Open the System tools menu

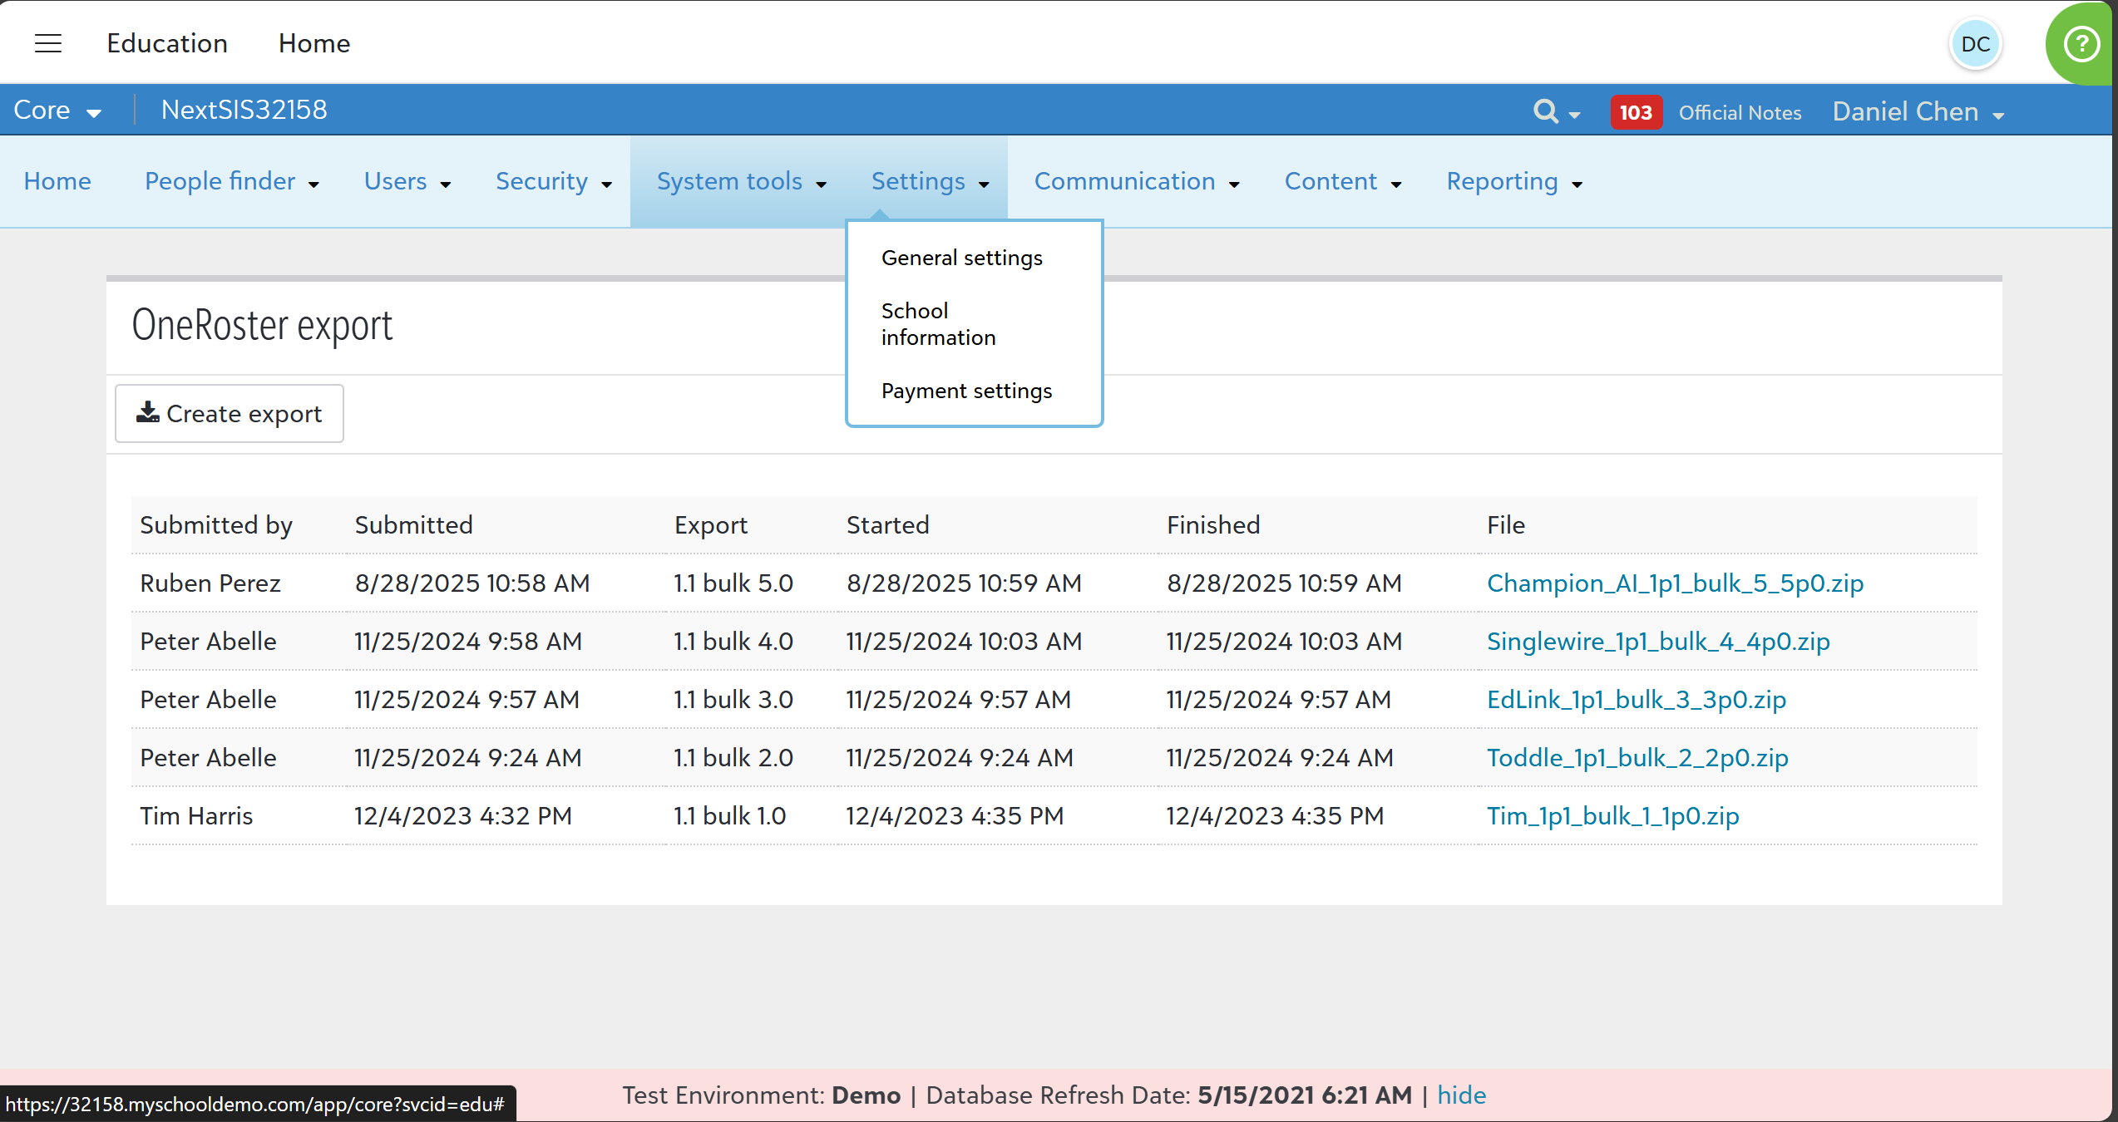pyautogui.click(x=741, y=181)
